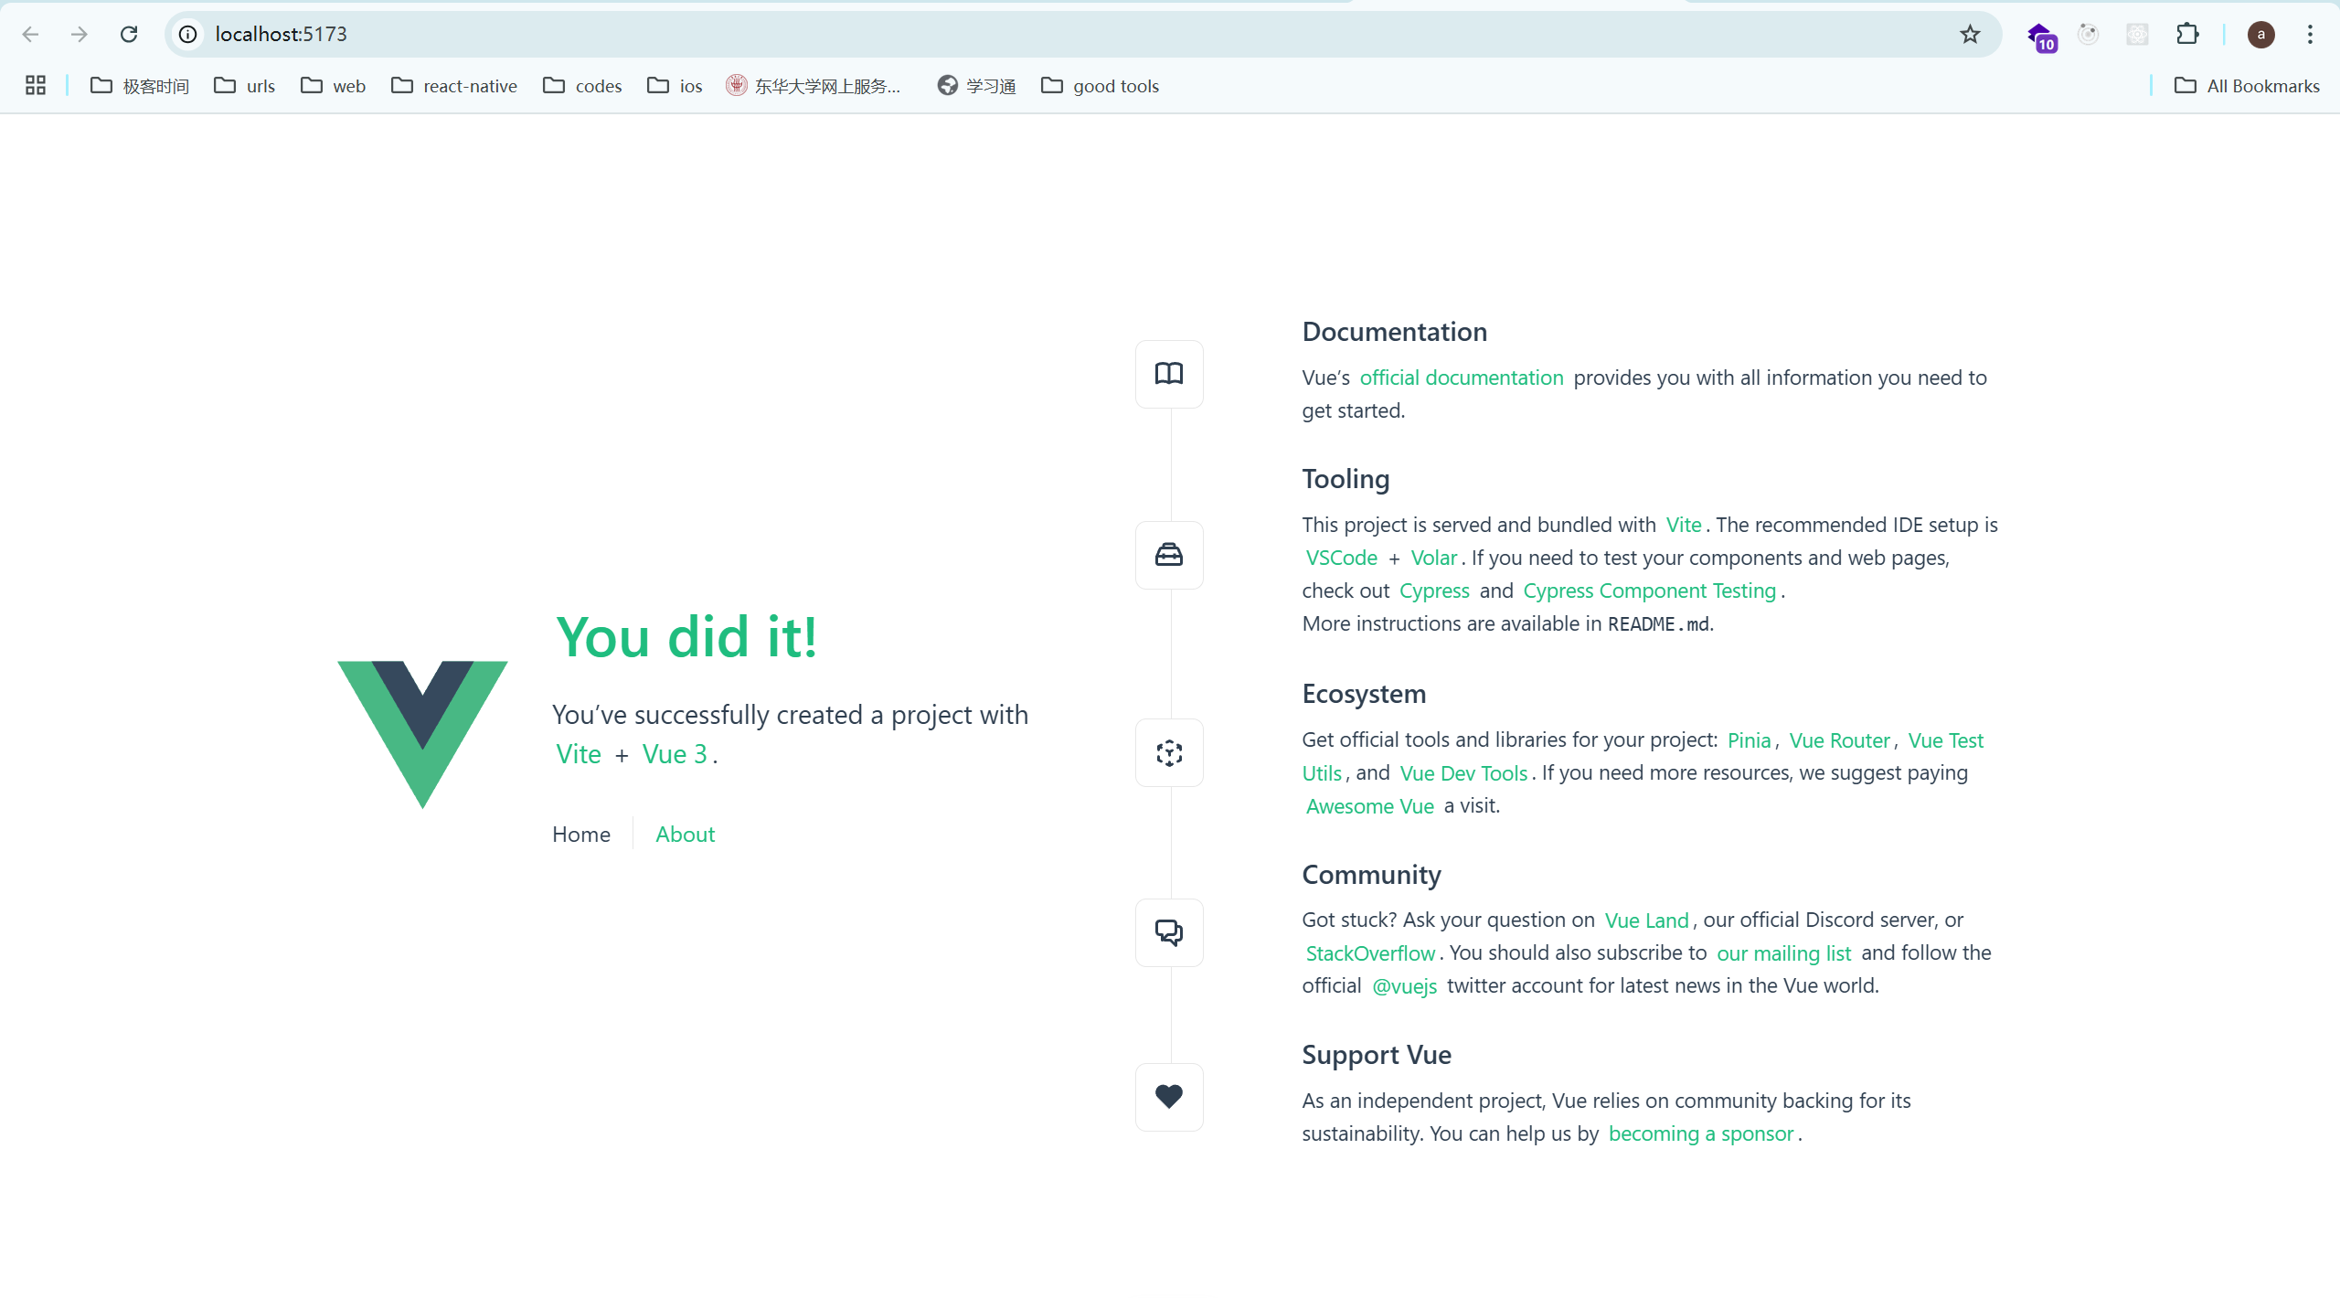This screenshot has width=2340, height=1298.
Task: Reload the localhost page
Action: pos(129,35)
